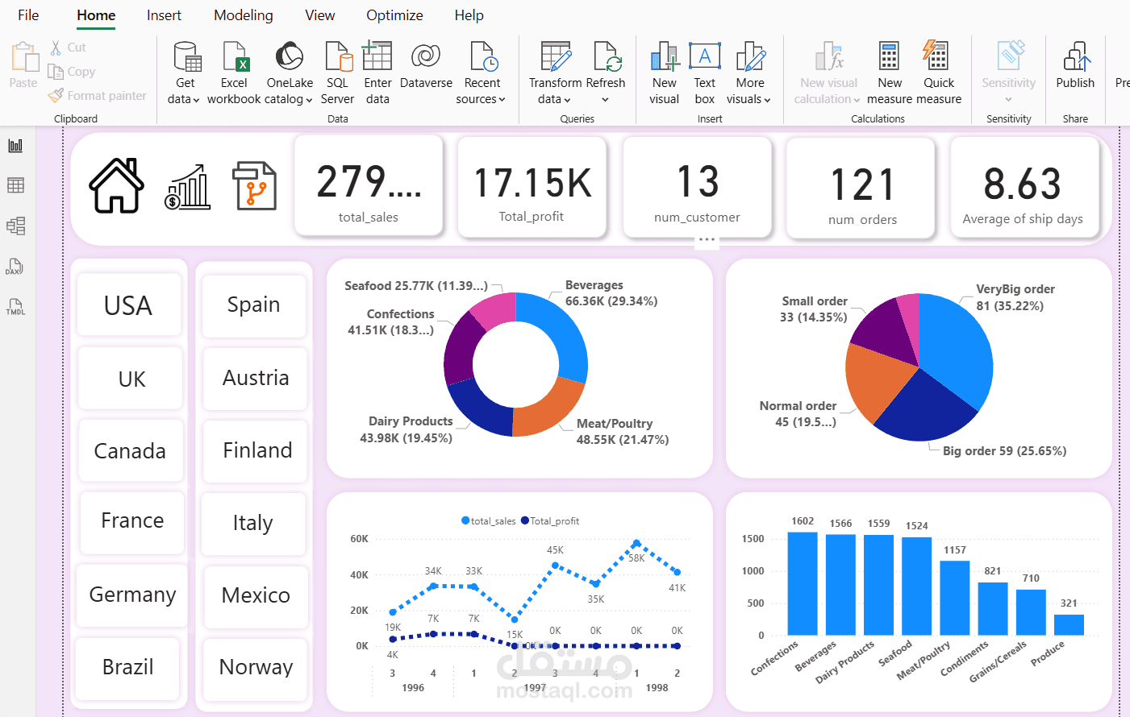The image size is (1130, 717).
Task: Filter by Austria slicer button
Action: 256,378
